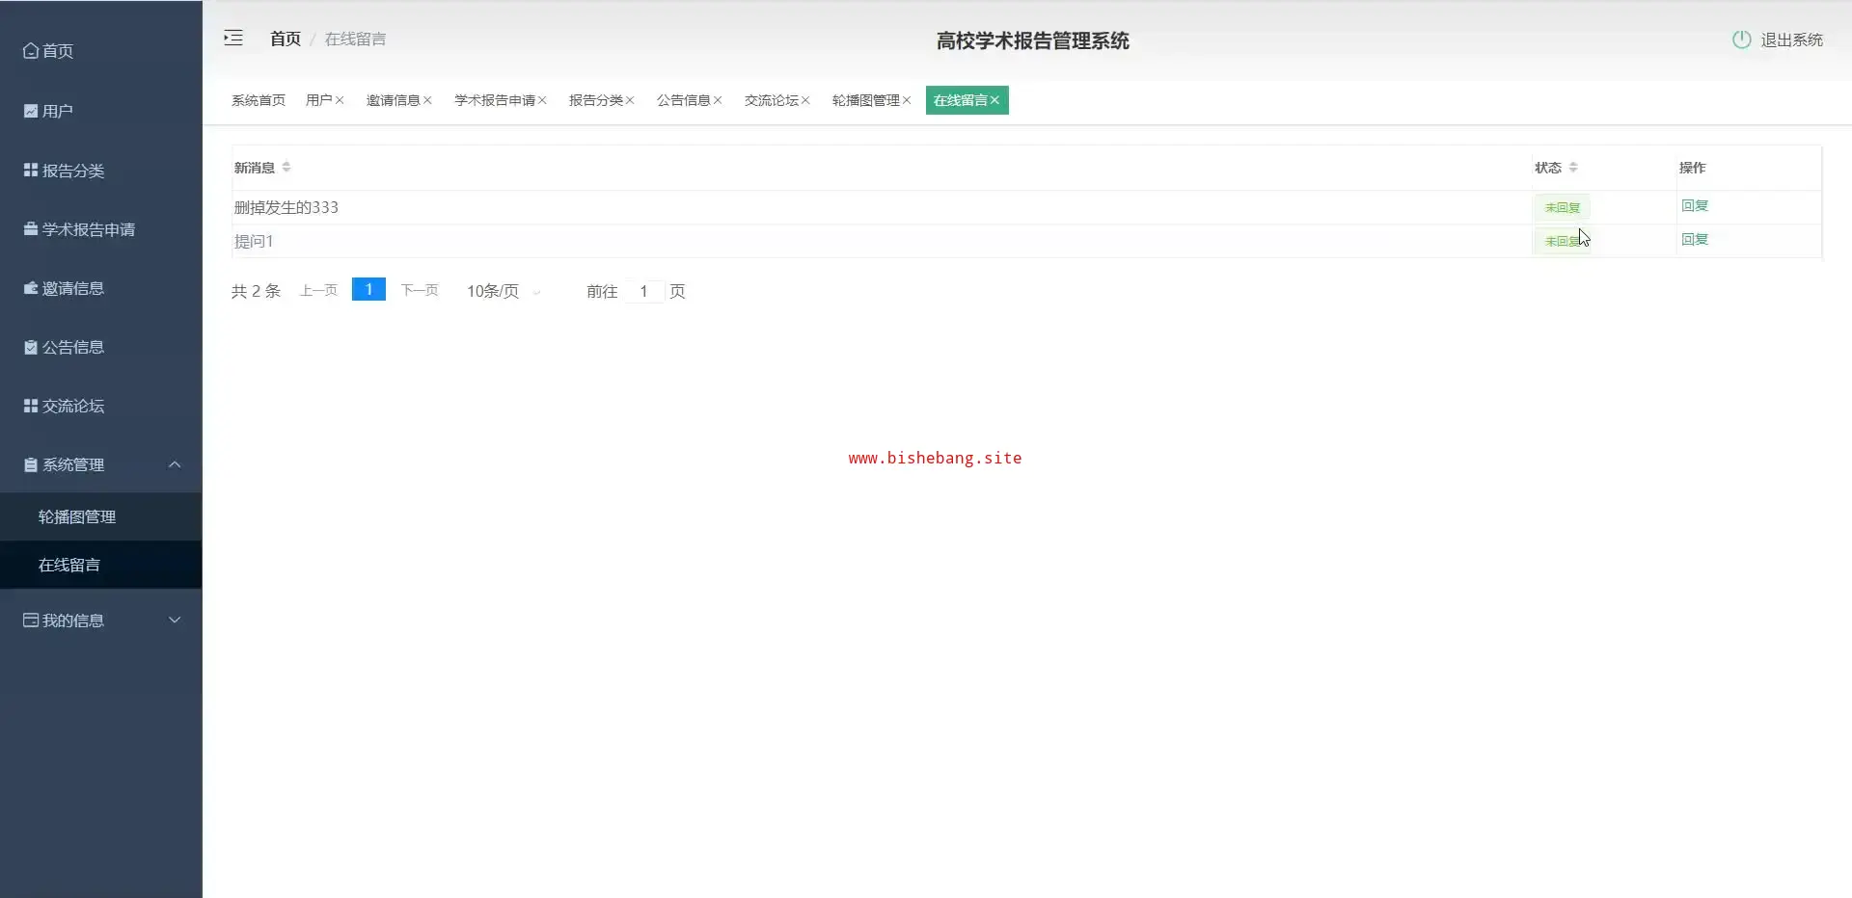Close the 用户 tab

tap(340, 100)
